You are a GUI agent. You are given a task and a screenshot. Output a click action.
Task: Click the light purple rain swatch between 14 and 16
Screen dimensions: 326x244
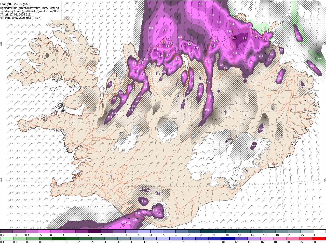click(254, 238)
